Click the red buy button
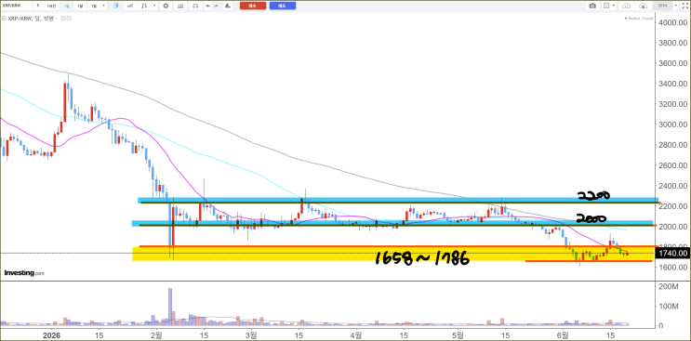691x341 pixels. (x=253, y=6)
